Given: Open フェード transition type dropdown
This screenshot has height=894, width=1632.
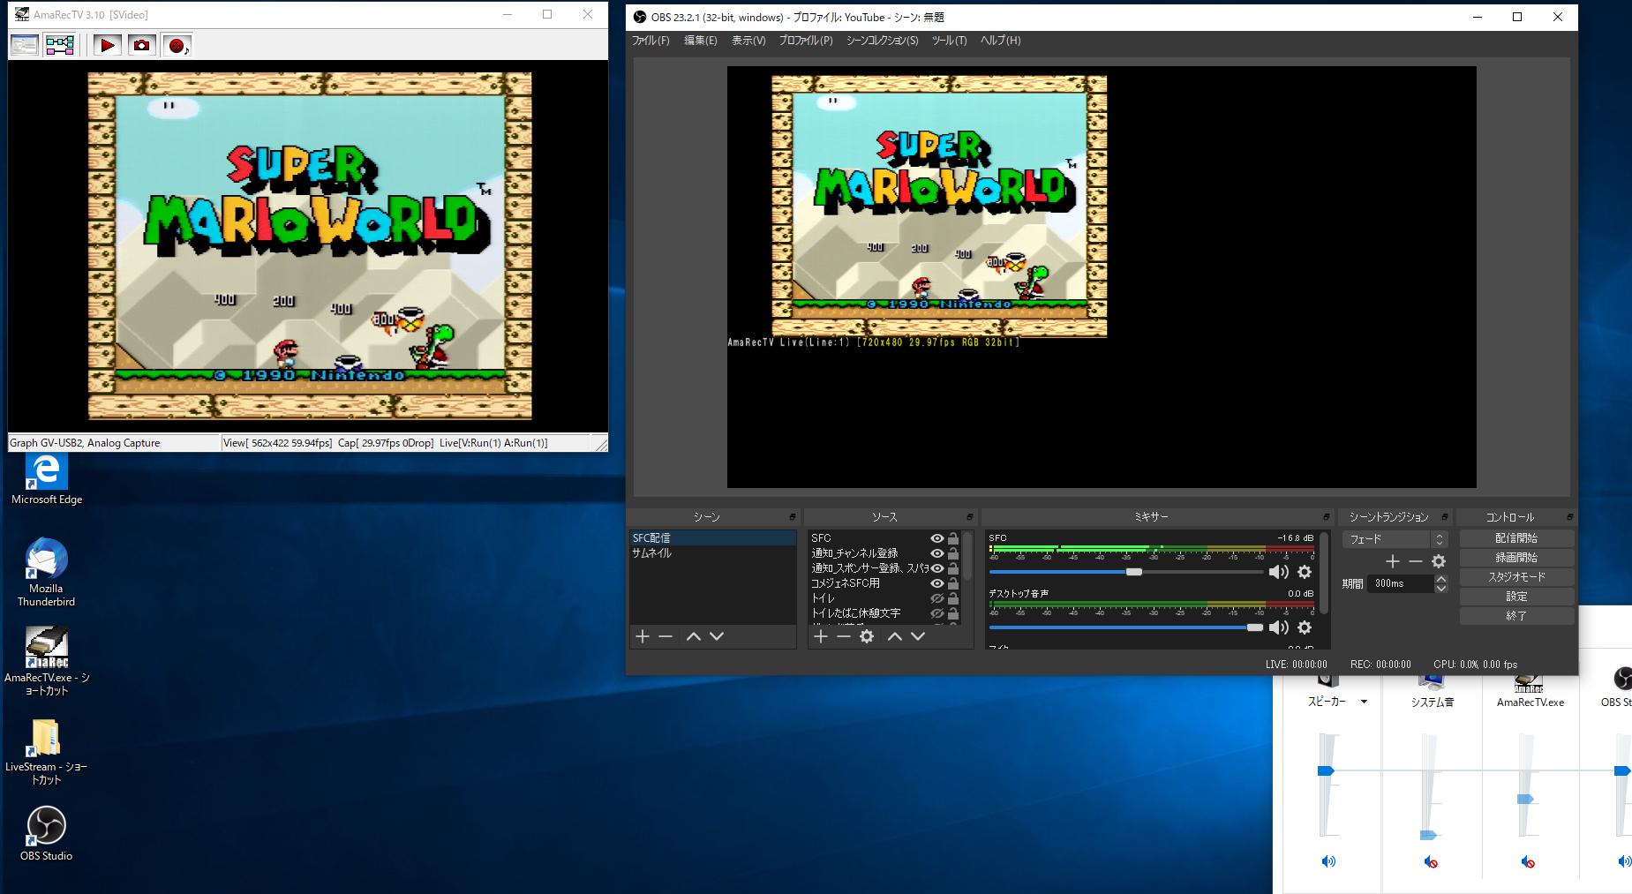Looking at the screenshot, I should [1395, 538].
